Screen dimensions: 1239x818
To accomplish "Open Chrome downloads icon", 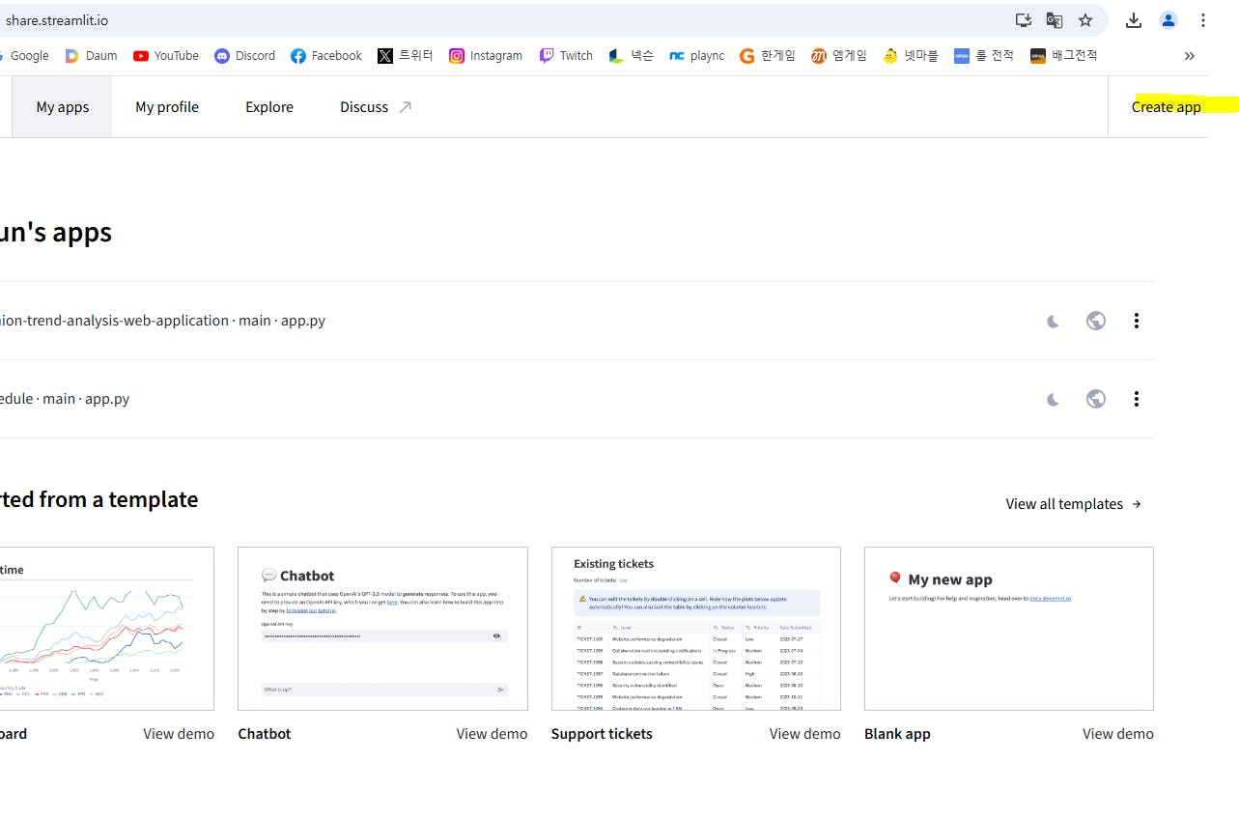I will point(1134,20).
